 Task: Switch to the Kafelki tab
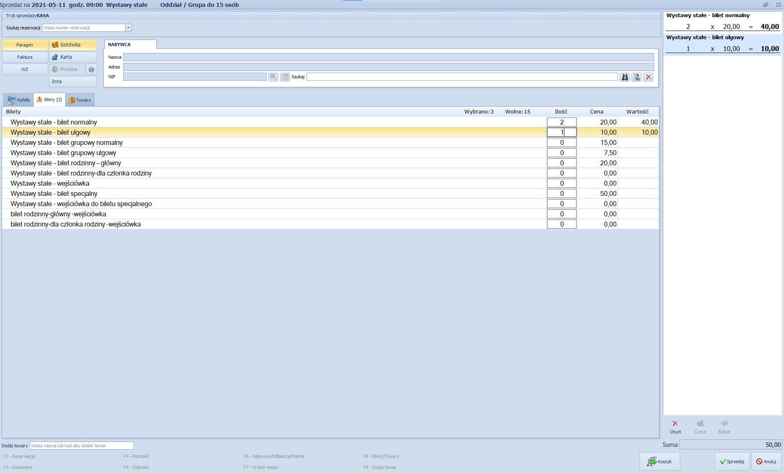click(19, 100)
